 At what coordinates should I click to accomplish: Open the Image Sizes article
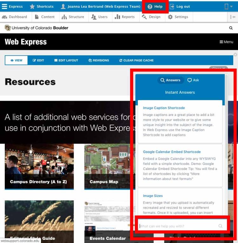[153, 196]
